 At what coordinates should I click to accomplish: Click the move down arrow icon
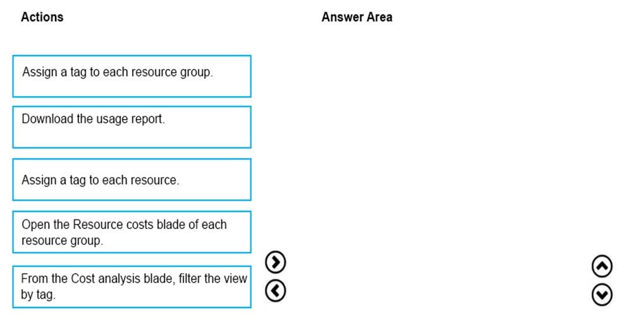602,295
